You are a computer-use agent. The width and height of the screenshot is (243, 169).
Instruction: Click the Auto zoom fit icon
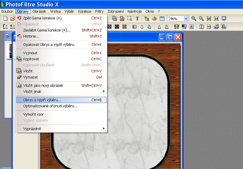click(216, 19)
